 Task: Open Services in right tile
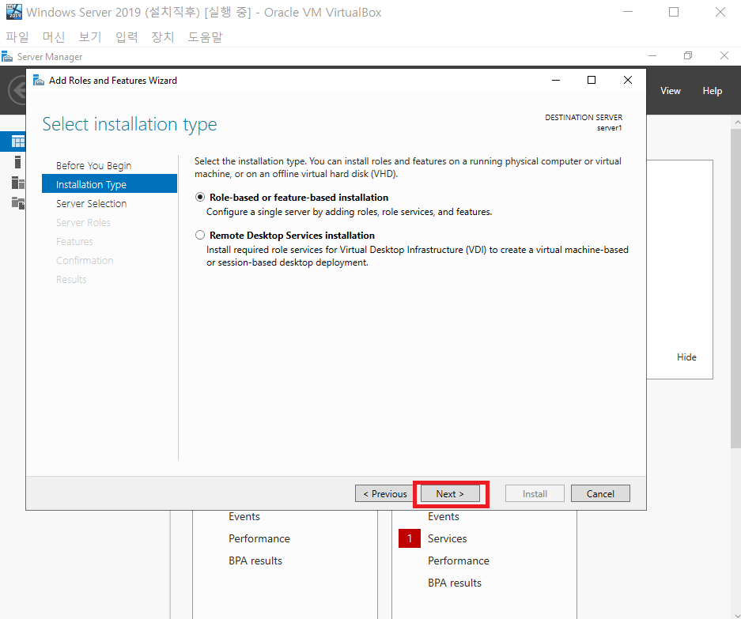(x=447, y=538)
